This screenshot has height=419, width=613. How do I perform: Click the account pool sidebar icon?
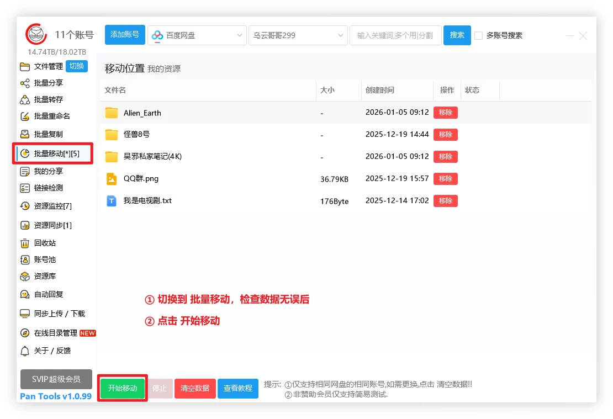[25, 260]
